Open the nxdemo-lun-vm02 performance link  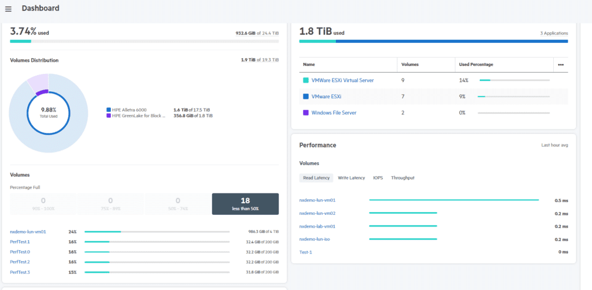pyautogui.click(x=317, y=213)
